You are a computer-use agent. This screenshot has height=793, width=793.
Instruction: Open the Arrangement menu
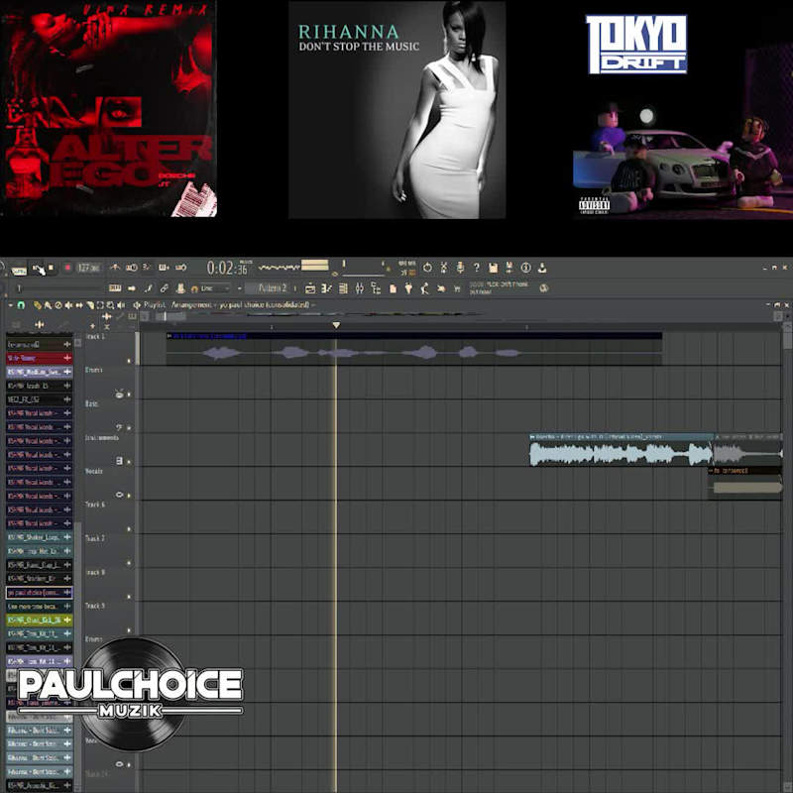tap(190, 305)
